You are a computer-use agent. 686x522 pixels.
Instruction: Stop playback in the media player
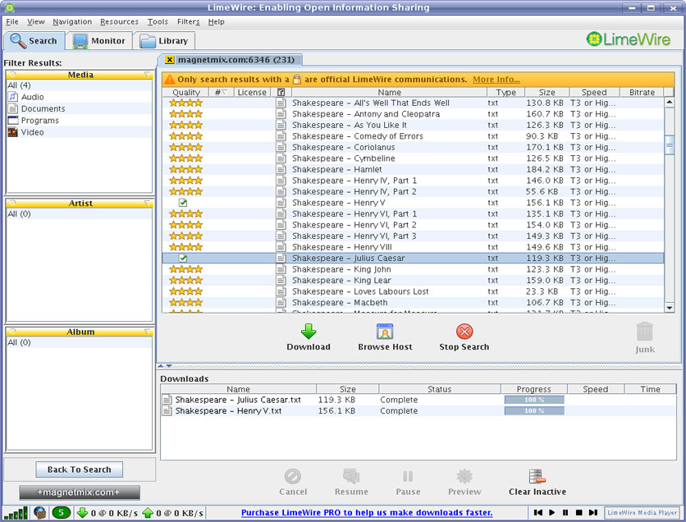click(x=579, y=512)
